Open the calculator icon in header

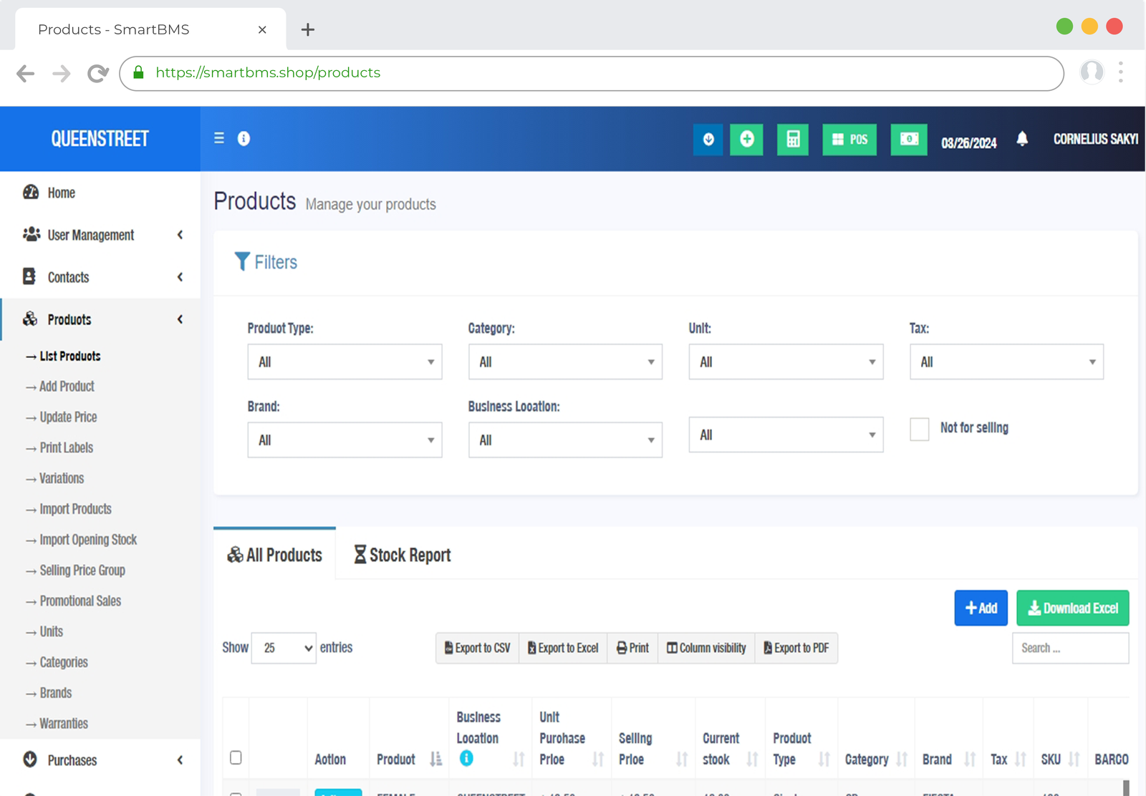[x=792, y=139]
